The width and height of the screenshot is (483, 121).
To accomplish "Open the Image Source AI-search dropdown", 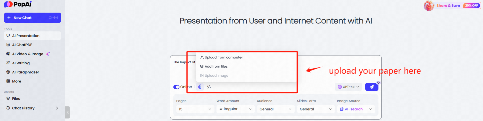I will (x=356, y=109).
